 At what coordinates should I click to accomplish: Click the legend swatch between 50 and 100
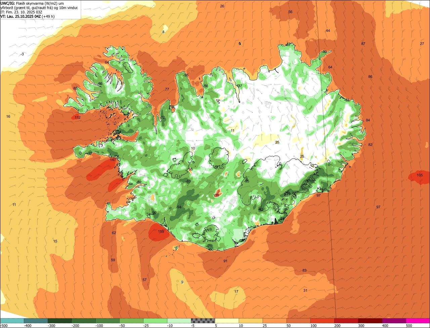tap(298, 321)
